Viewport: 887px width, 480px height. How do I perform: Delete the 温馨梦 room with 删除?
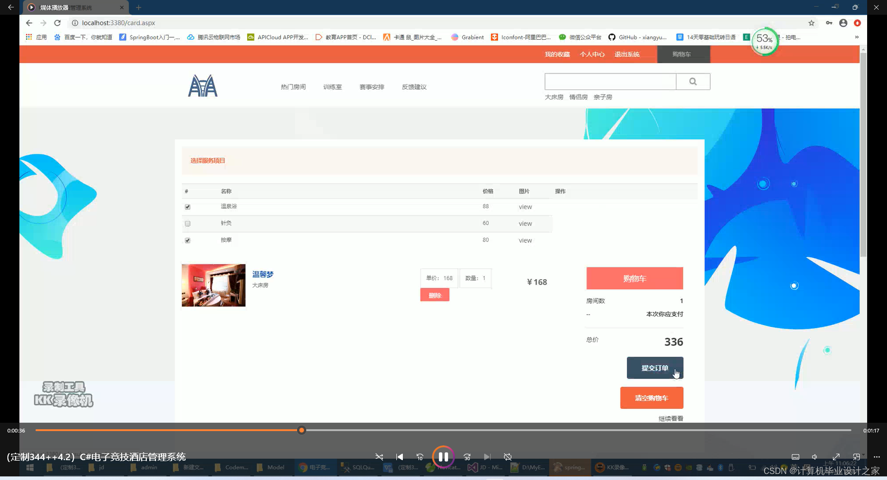pos(435,295)
